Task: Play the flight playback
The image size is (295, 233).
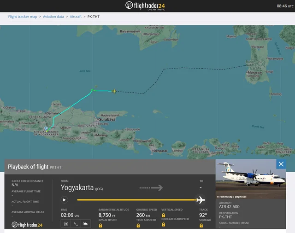Action: (x=64, y=200)
